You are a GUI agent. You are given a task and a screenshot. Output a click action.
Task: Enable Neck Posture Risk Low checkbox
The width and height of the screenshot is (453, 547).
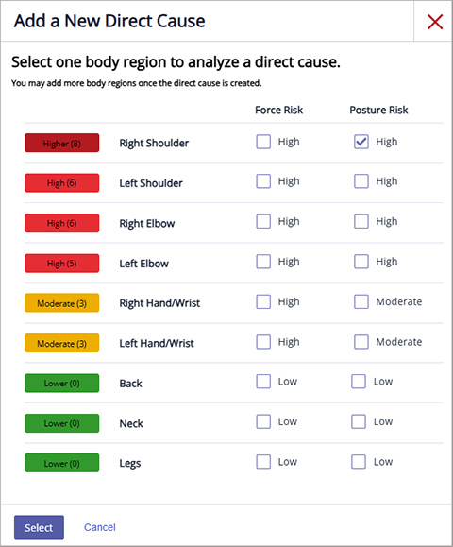pyautogui.click(x=359, y=421)
